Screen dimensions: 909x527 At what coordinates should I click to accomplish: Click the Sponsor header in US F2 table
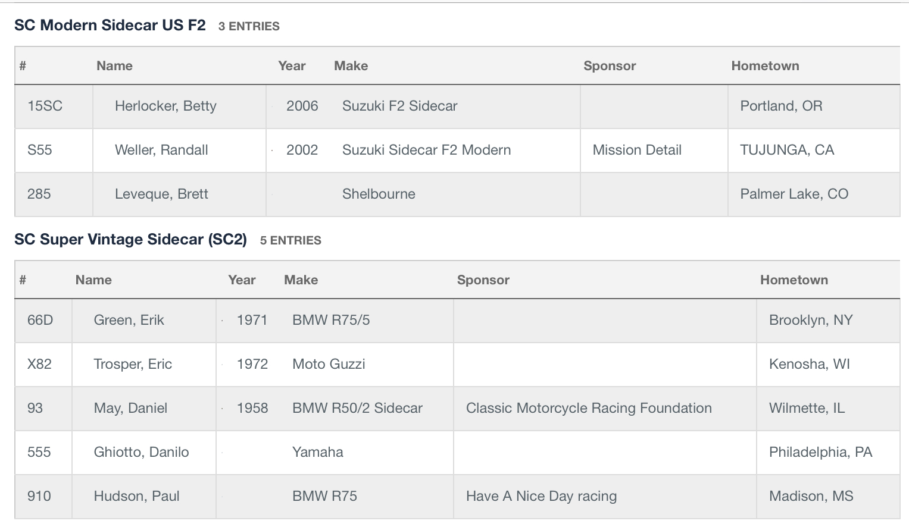point(610,66)
